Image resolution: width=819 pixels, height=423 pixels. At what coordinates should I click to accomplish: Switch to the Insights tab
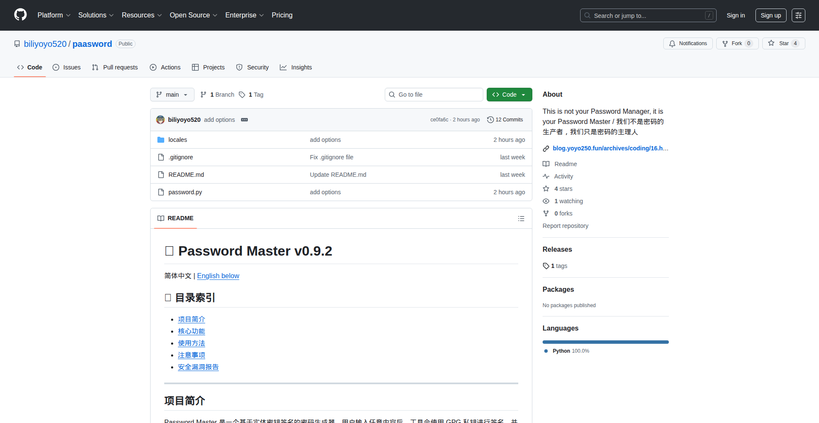point(296,67)
